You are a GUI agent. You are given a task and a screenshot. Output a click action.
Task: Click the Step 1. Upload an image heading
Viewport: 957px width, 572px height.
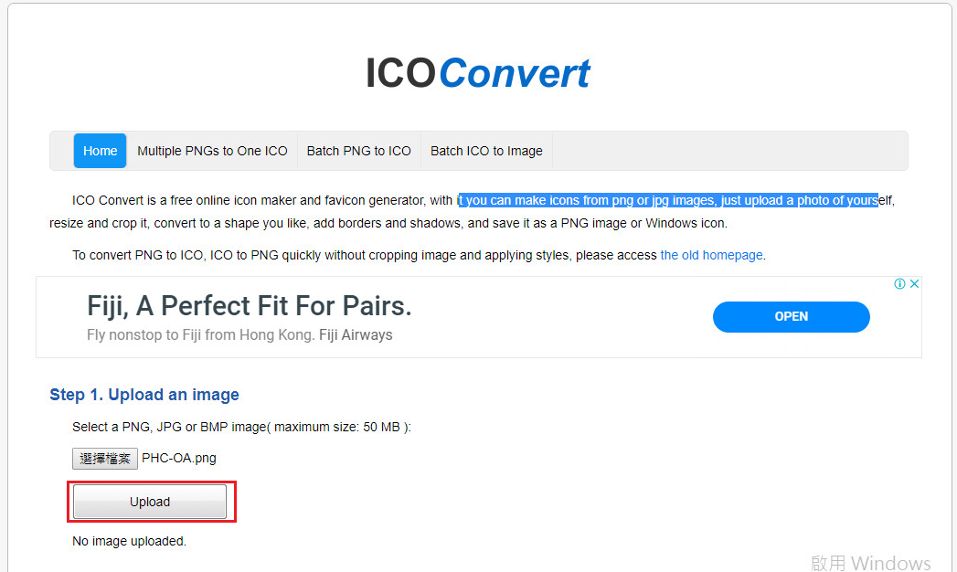point(144,395)
